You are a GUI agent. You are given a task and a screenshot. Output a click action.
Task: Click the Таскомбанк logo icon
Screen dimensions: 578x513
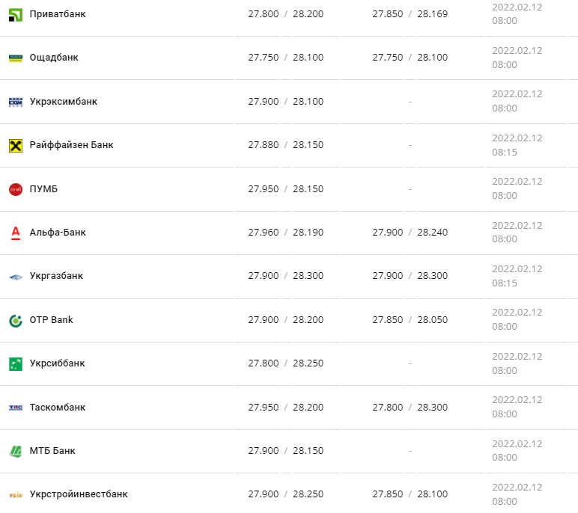[16, 408]
